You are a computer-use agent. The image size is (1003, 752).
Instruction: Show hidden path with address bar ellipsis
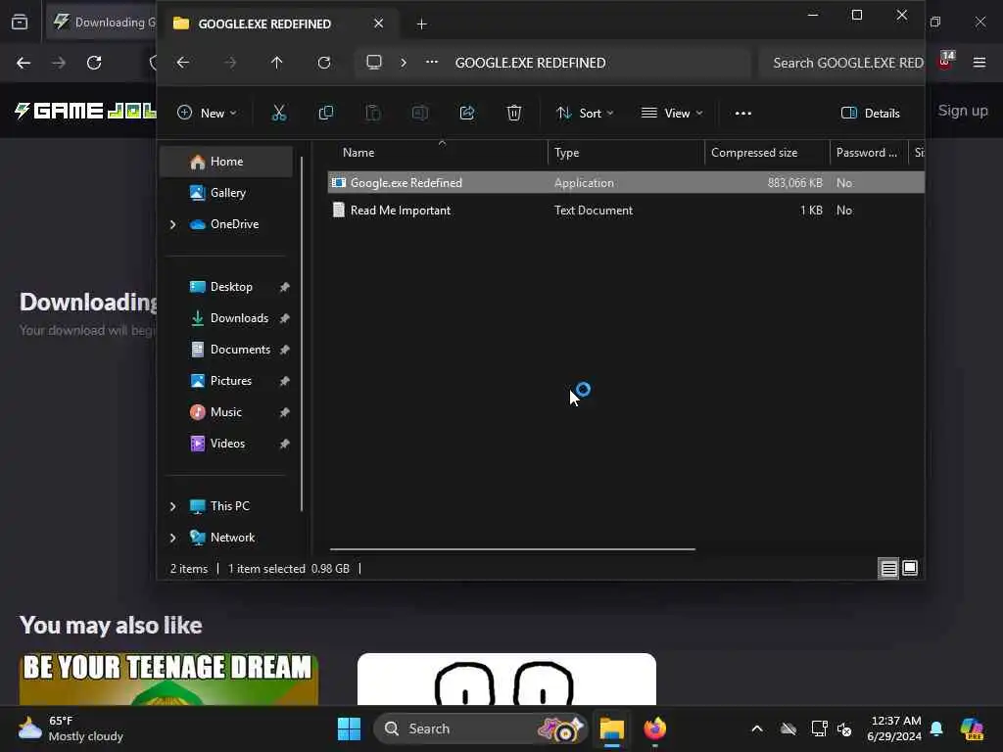coord(432,62)
